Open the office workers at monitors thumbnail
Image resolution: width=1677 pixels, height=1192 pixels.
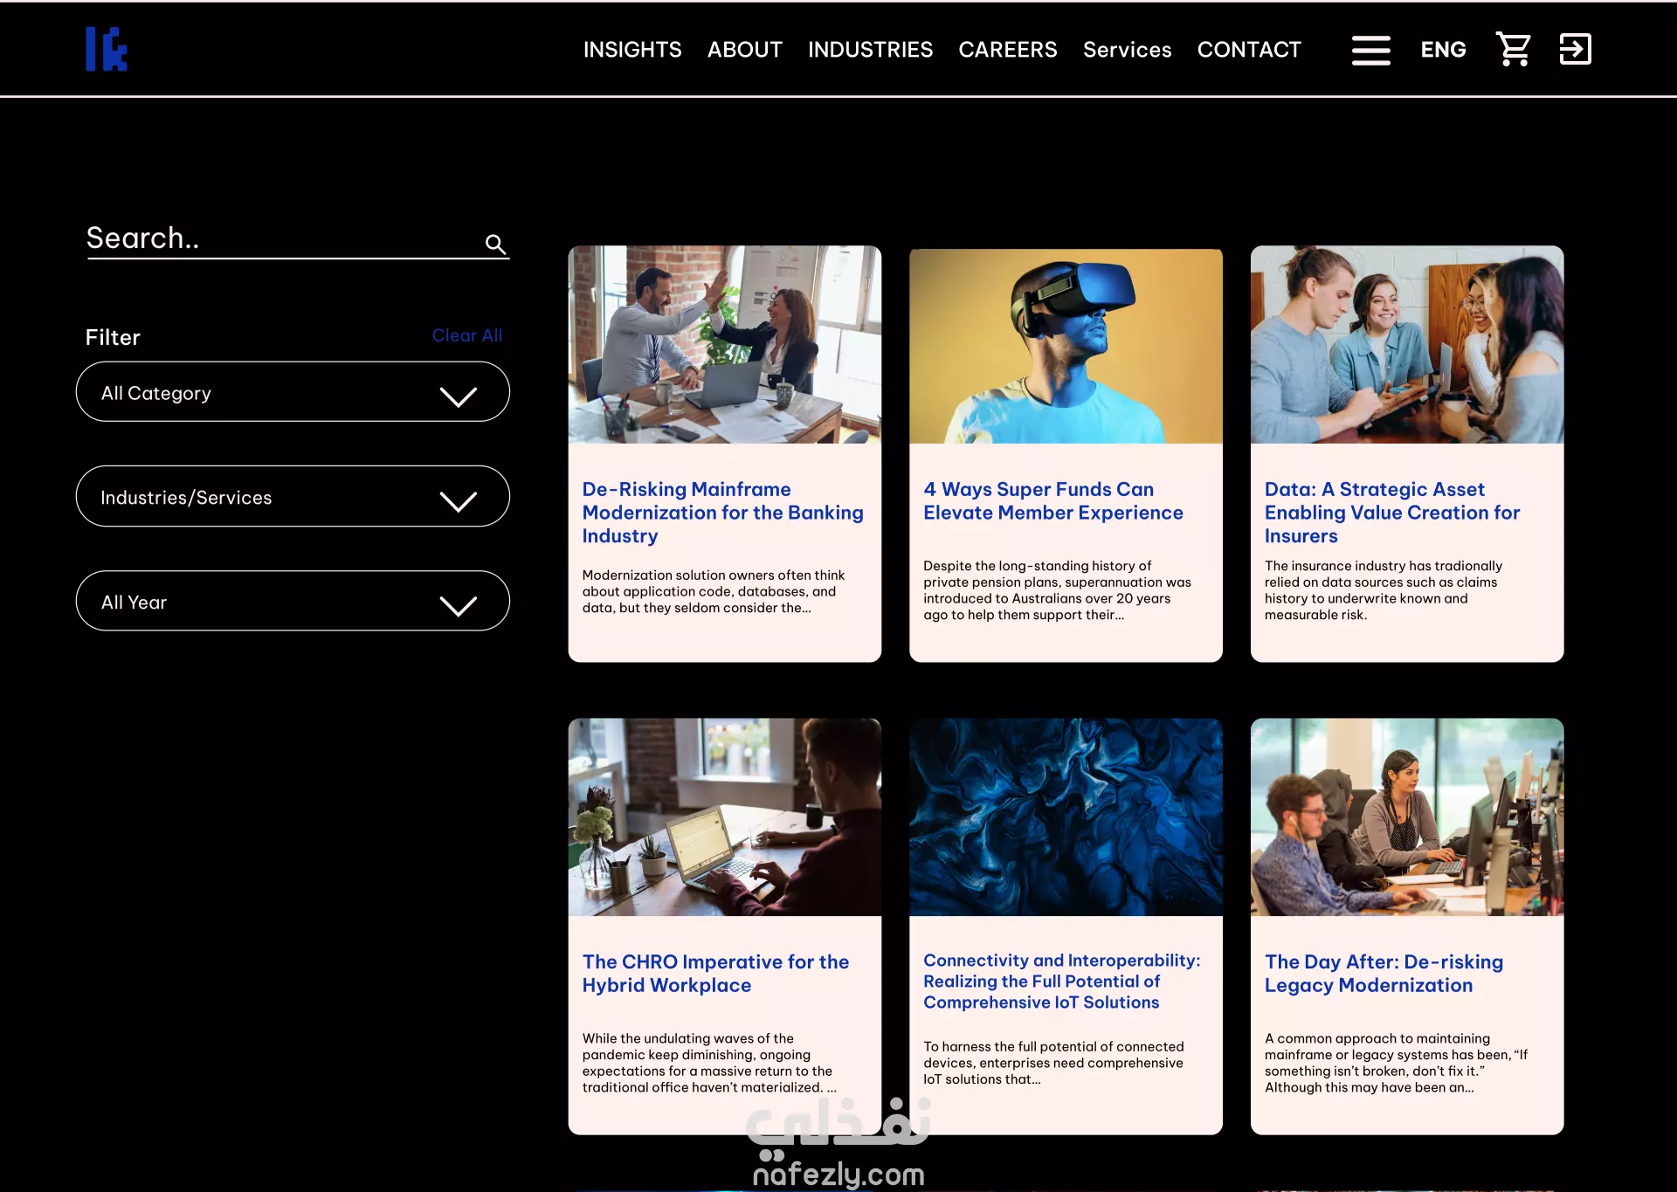1406,817
